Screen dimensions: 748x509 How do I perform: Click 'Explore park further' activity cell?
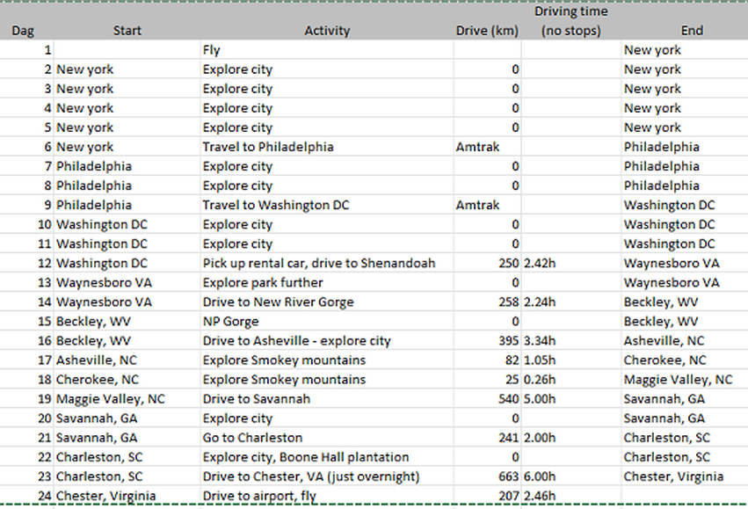(327, 282)
